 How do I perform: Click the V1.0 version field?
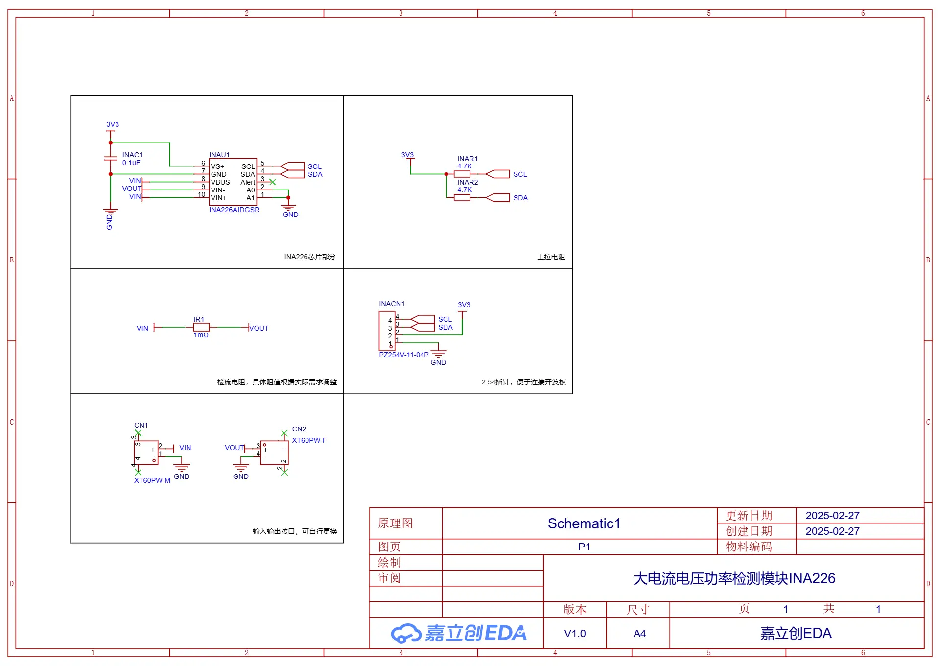coord(575,634)
